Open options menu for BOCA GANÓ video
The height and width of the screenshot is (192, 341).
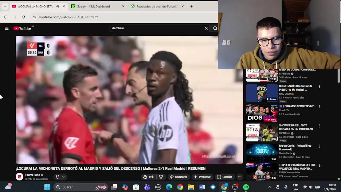coord(320,86)
